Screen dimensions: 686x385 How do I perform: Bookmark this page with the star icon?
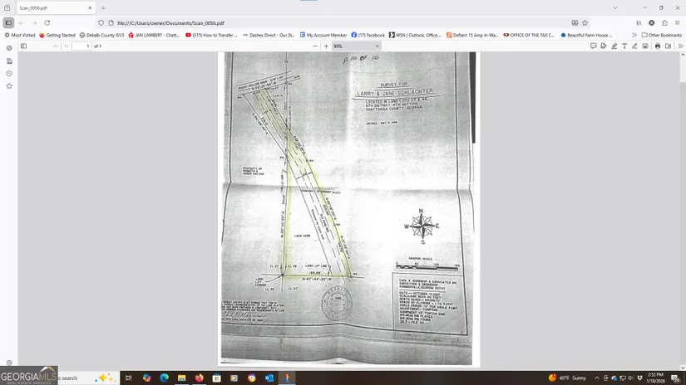(585, 22)
